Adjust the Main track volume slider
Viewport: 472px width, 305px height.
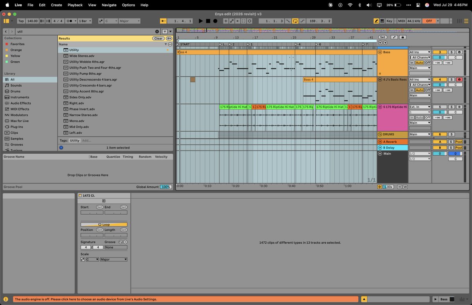coord(440,154)
